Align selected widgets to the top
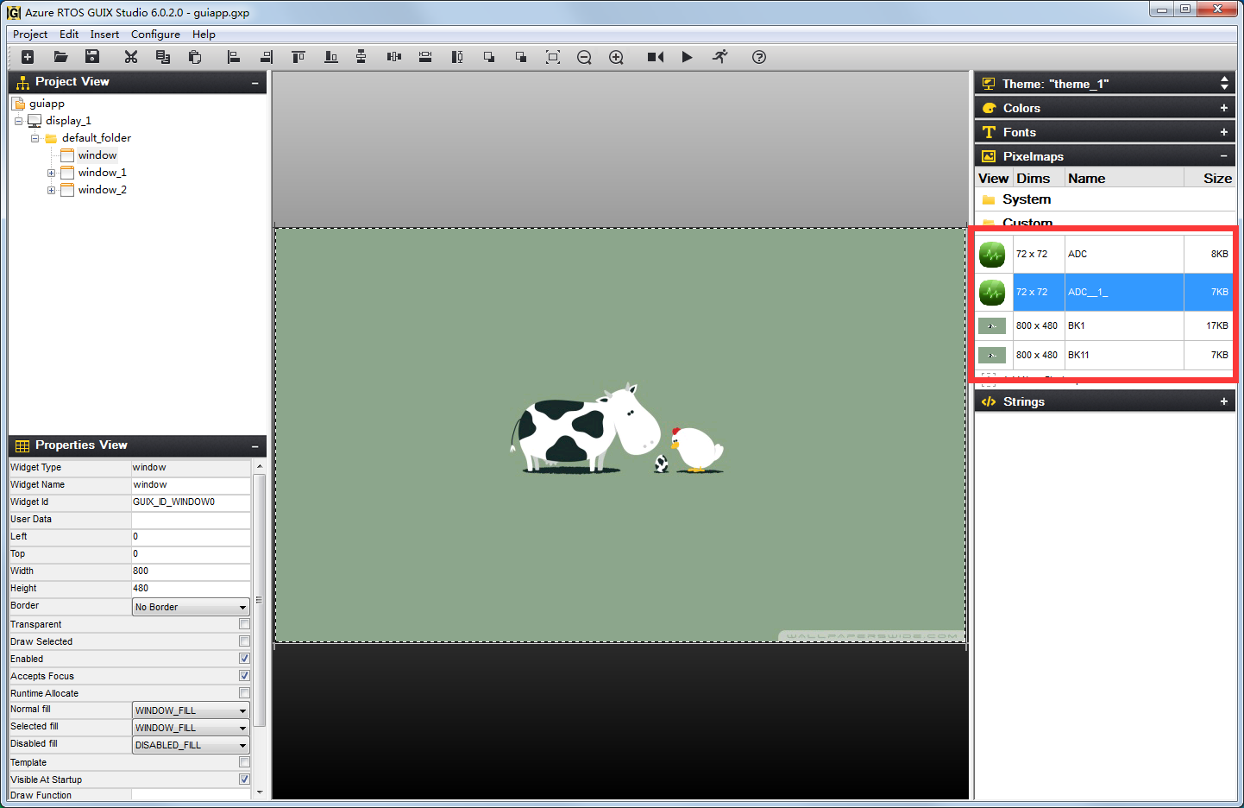Screen dimensions: 1244x808 click(298, 57)
